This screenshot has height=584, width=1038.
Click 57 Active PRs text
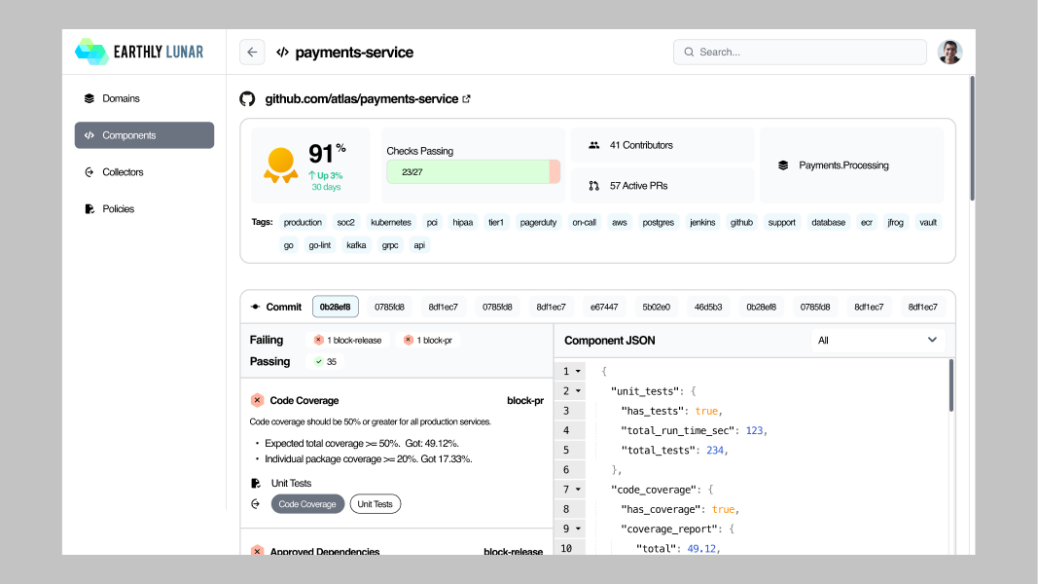(x=638, y=186)
